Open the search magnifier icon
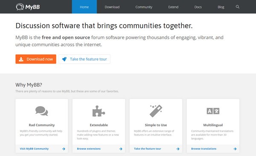 click(238, 7)
